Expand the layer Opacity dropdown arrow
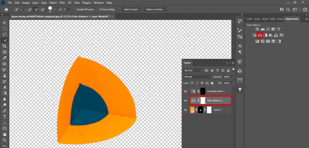309x148 pixels. [232, 77]
